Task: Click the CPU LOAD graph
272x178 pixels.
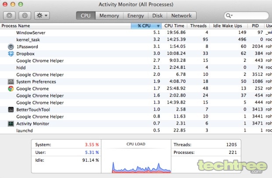Action: point(136,157)
